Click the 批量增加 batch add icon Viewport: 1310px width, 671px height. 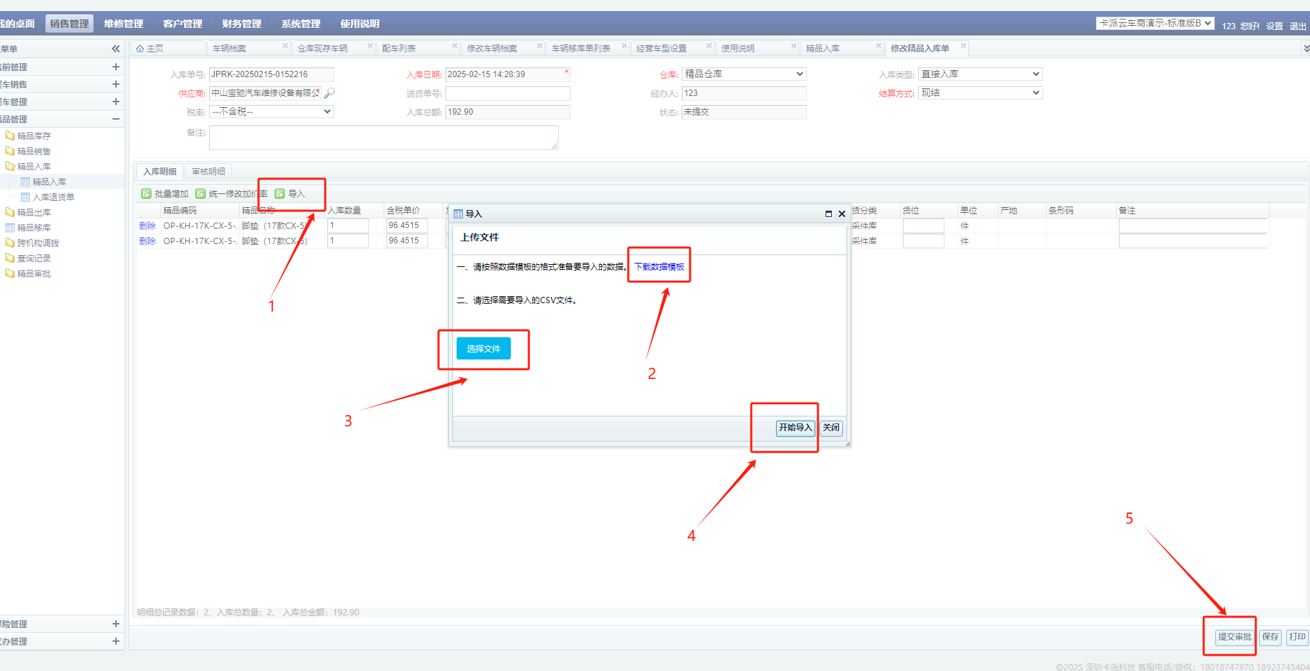[x=146, y=194]
